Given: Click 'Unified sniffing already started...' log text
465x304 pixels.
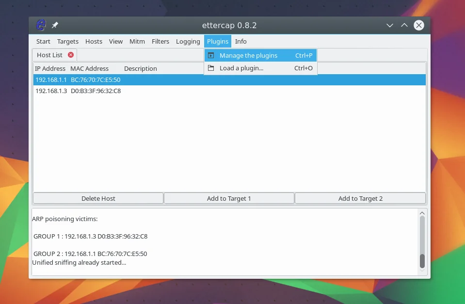Looking at the screenshot, I should point(79,263).
